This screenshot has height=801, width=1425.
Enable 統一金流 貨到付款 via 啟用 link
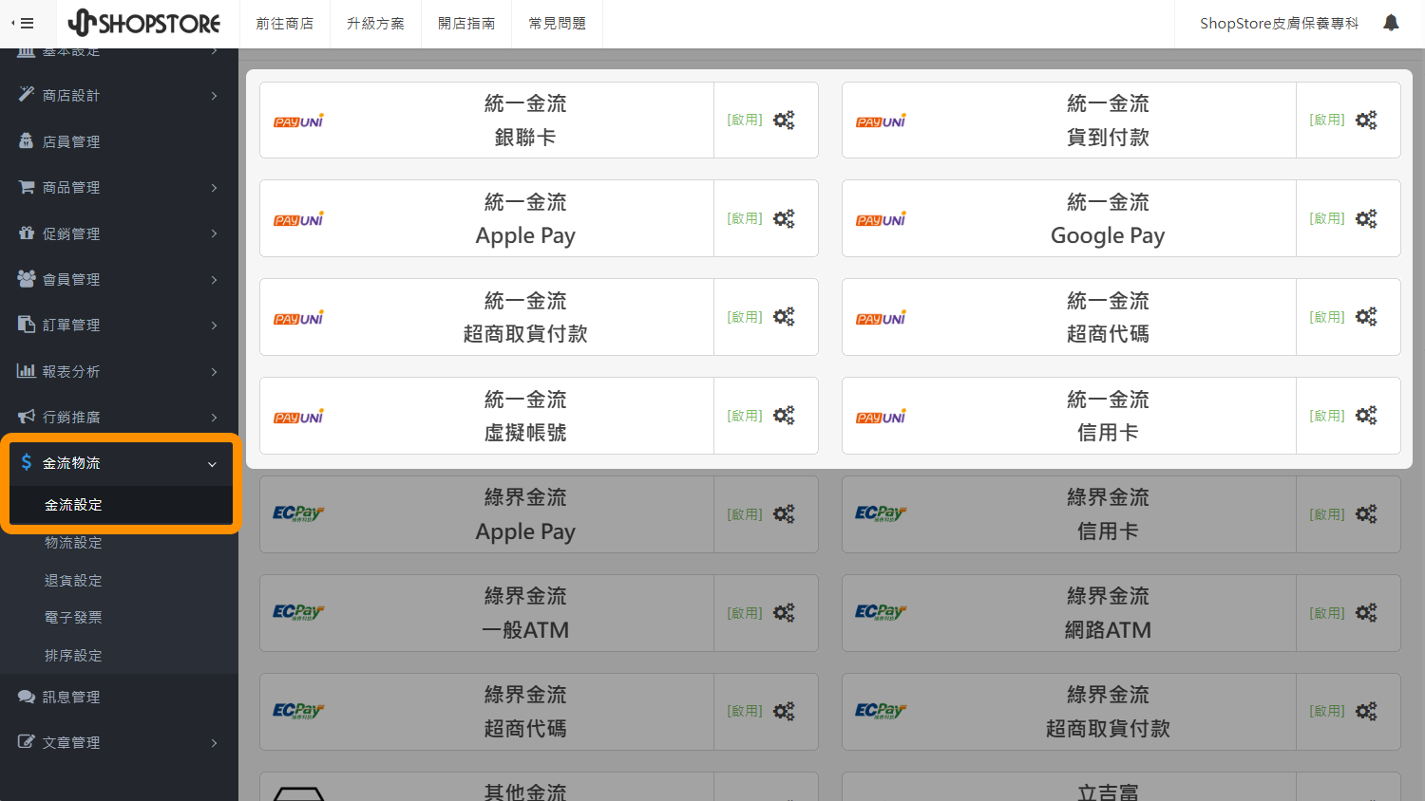point(1327,120)
